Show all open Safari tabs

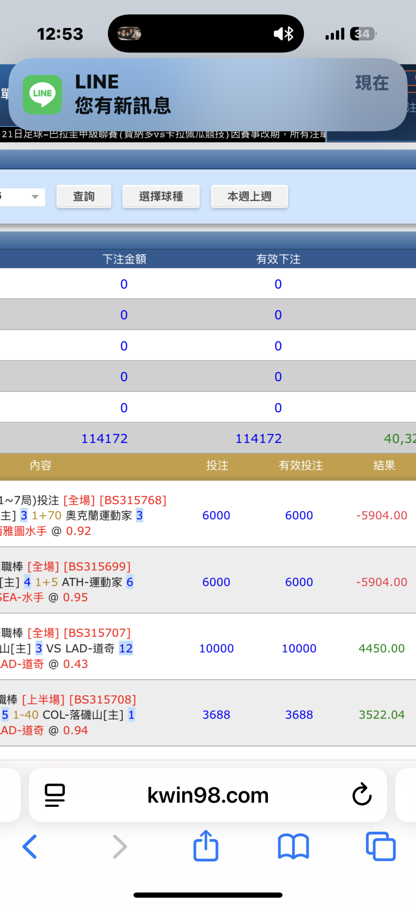tap(380, 847)
